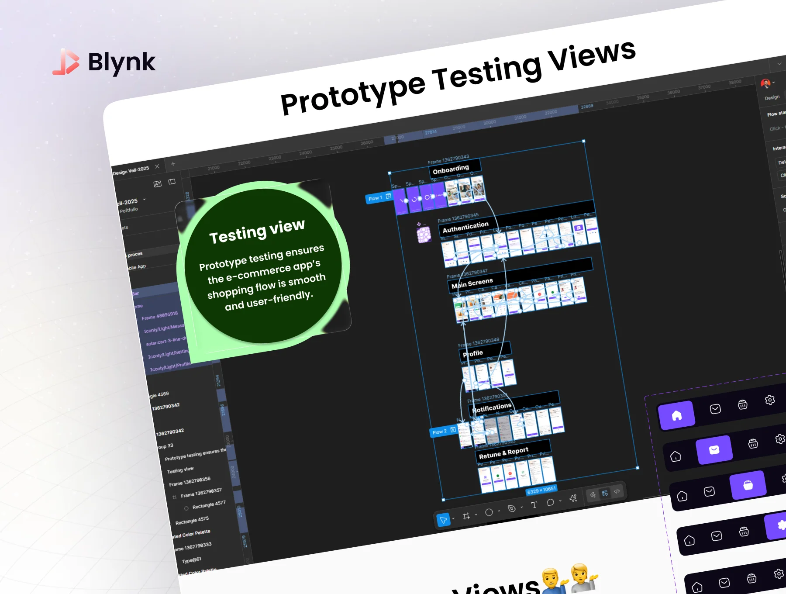786x594 pixels.
Task: Click the mail icon in first nav bar
Action: coord(715,409)
